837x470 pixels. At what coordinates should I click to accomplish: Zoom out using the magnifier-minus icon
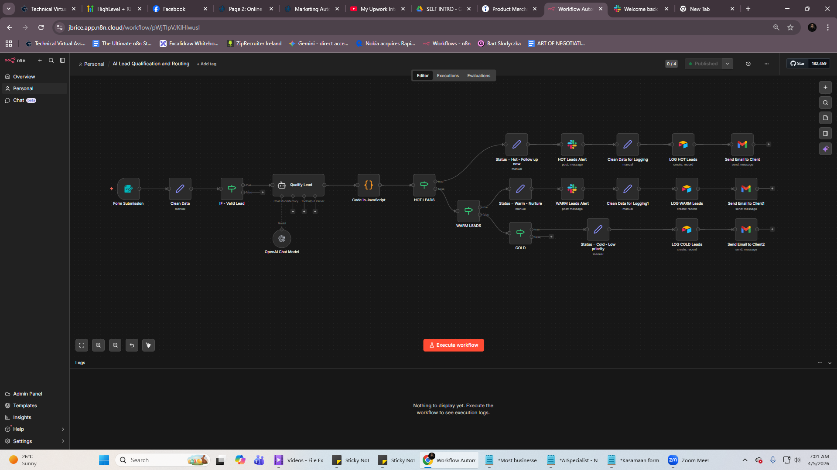coord(115,345)
